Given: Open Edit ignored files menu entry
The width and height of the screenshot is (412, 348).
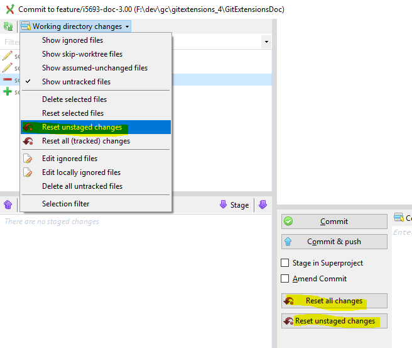Looking at the screenshot, I should 96,159.
